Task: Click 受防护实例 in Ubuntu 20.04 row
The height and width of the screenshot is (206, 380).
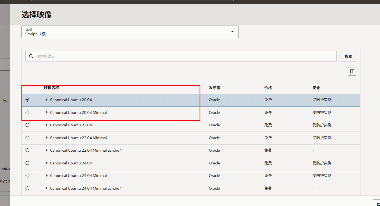Action: 322,100
